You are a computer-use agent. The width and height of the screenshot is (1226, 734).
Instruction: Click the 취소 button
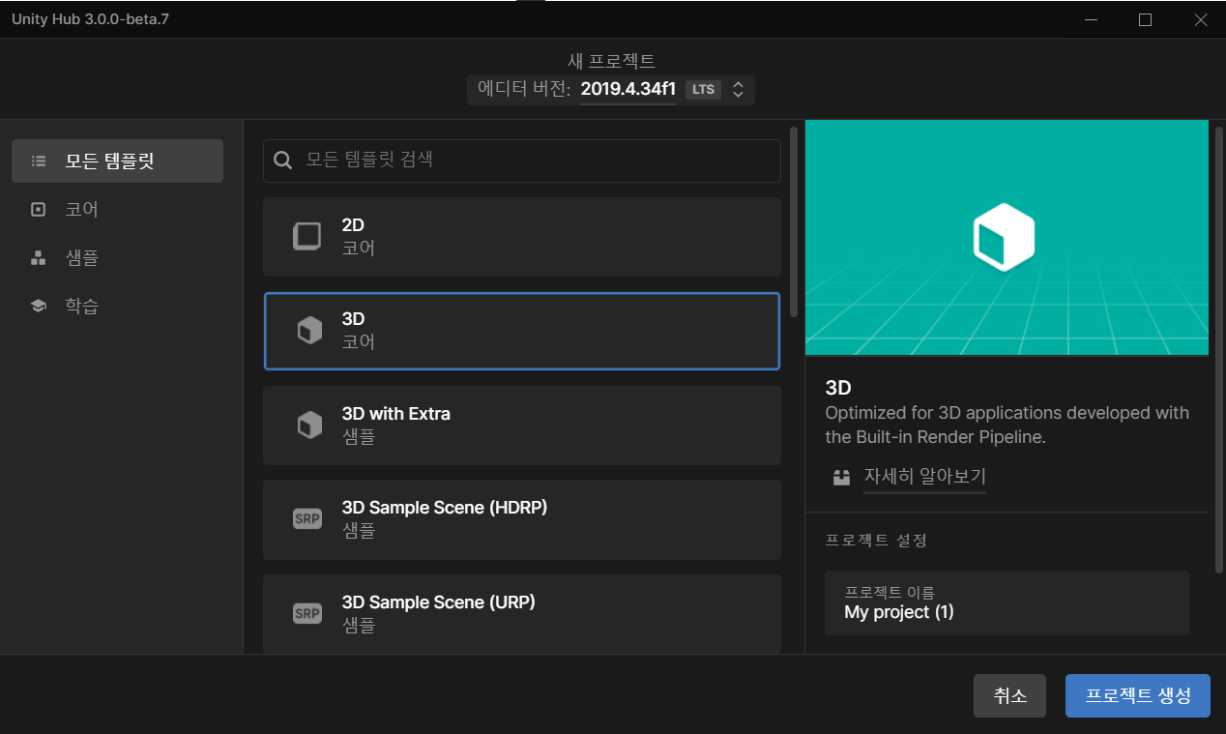(x=1009, y=696)
